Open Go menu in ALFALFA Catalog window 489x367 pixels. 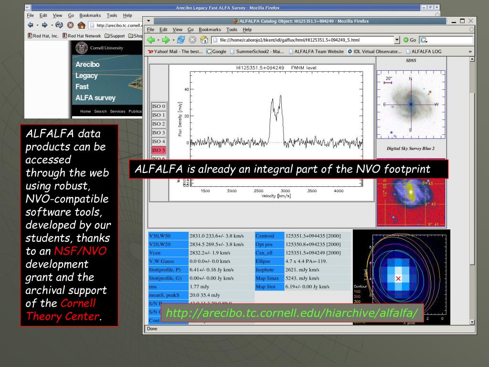pos(191,29)
